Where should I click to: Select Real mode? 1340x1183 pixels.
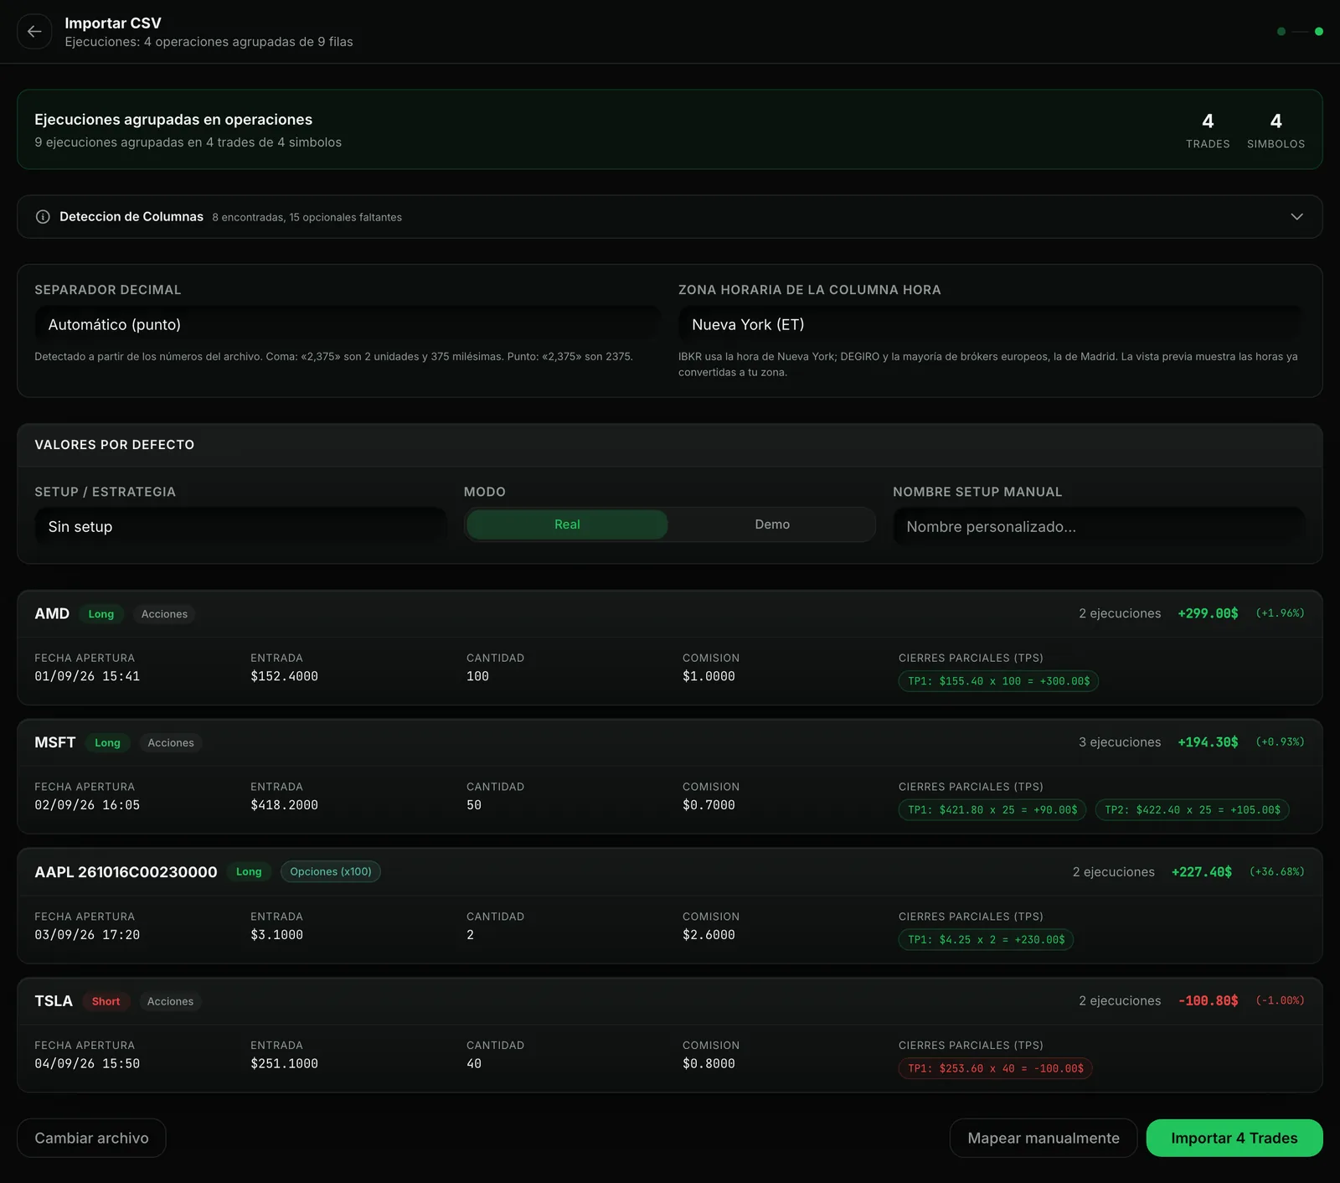point(567,524)
